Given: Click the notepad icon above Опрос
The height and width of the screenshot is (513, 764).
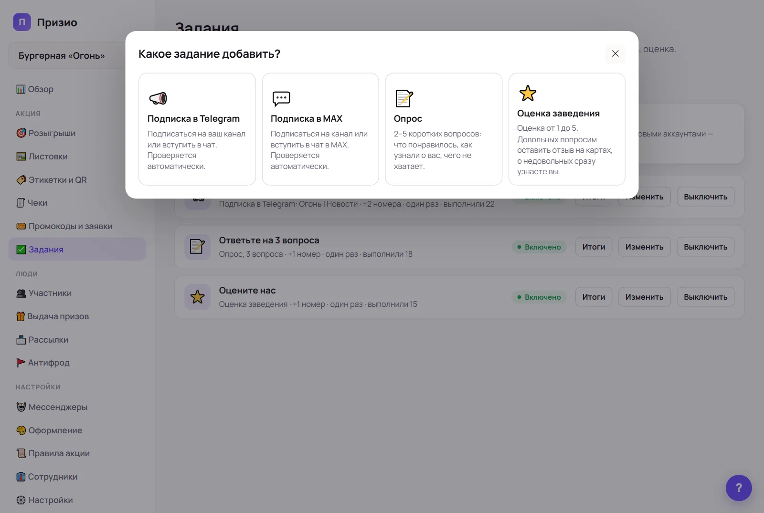Looking at the screenshot, I should click(404, 98).
